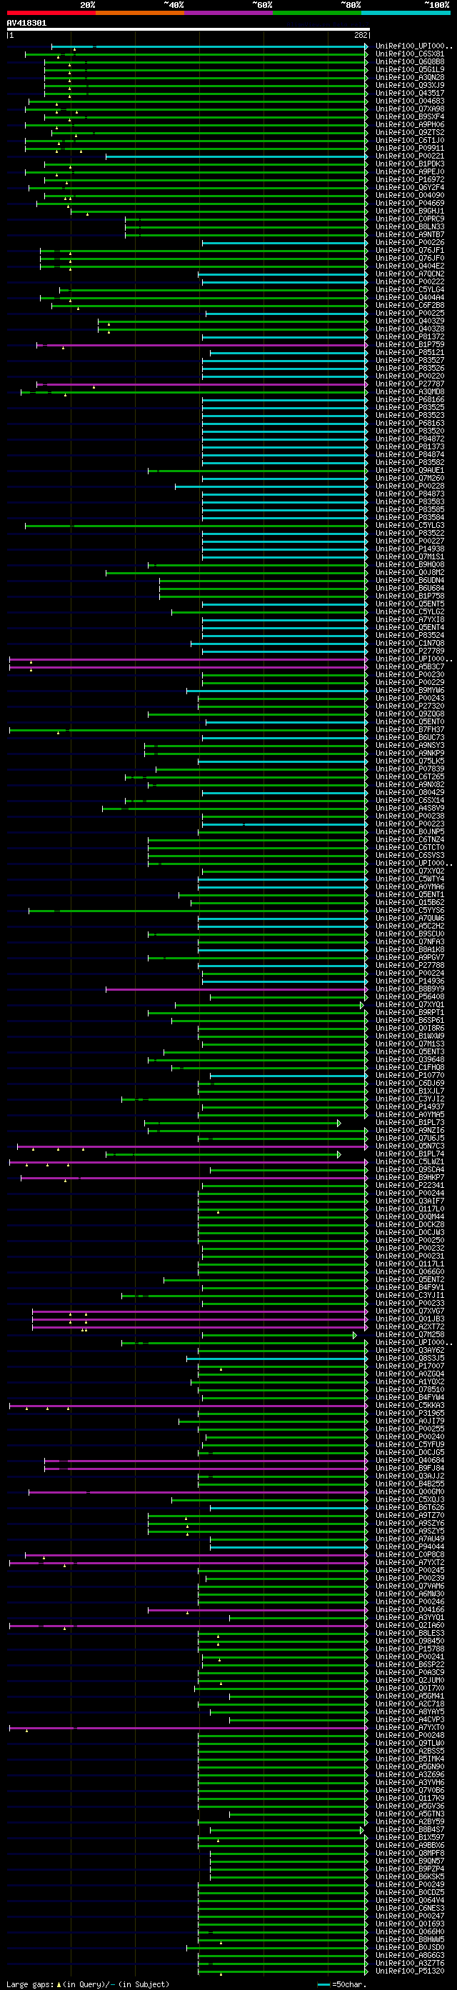
Task: Select hit label UniRef100_Q404E2
Action: point(410,266)
